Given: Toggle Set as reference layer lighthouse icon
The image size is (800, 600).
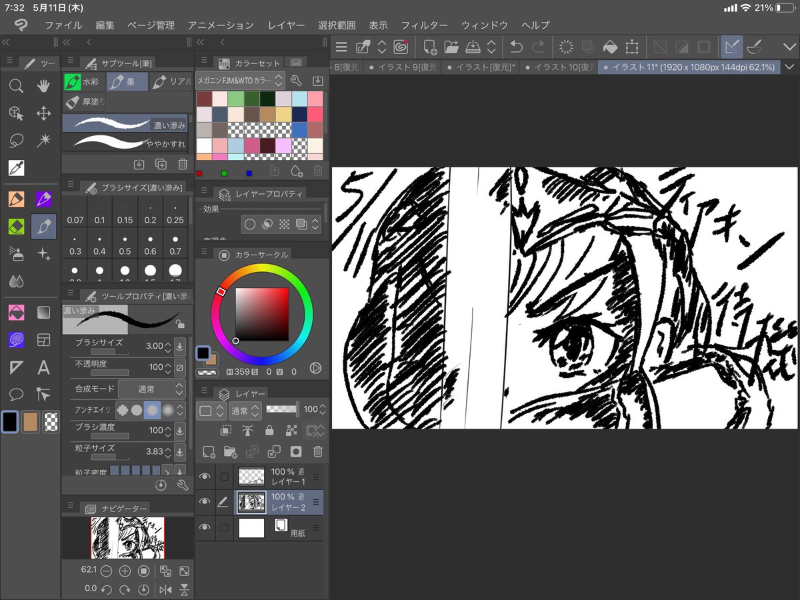Looking at the screenshot, I should [x=247, y=431].
